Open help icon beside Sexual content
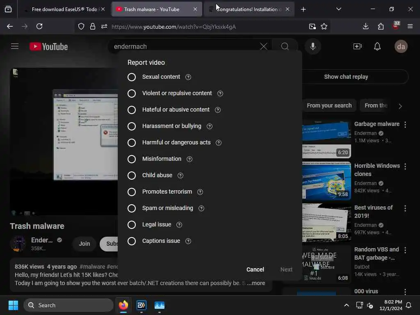 tap(188, 77)
